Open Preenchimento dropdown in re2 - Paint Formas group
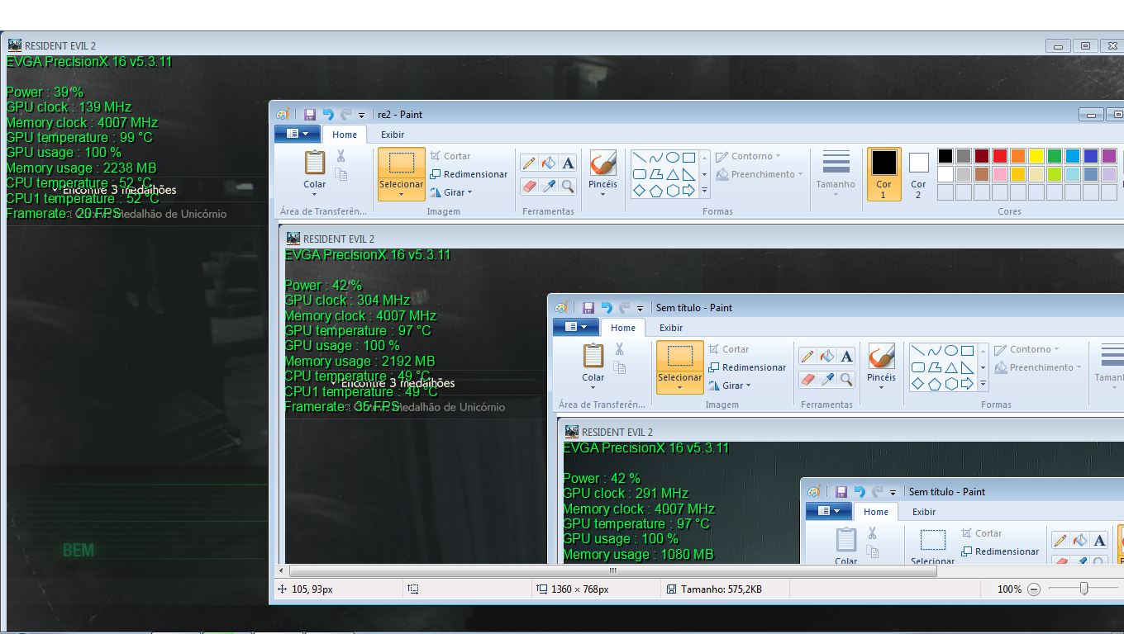 pyautogui.click(x=760, y=174)
